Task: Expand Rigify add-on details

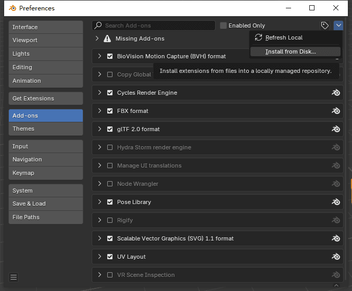Action: pyautogui.click(x=99, y=220)
